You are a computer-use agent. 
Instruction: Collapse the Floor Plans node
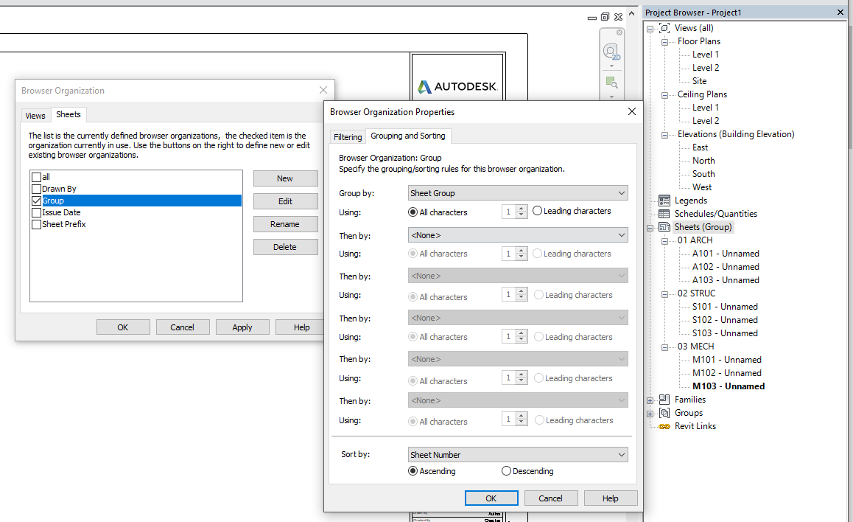pos(664,42)
